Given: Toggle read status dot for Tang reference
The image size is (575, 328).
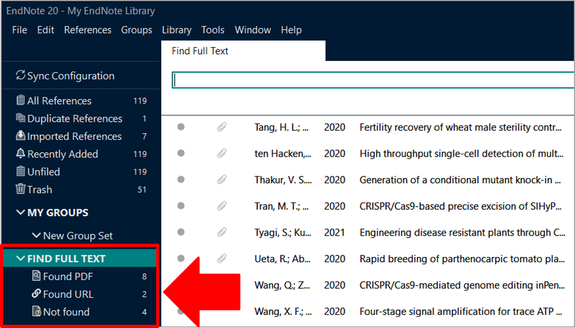Looking at the screenshot, I should pos(181,127).
